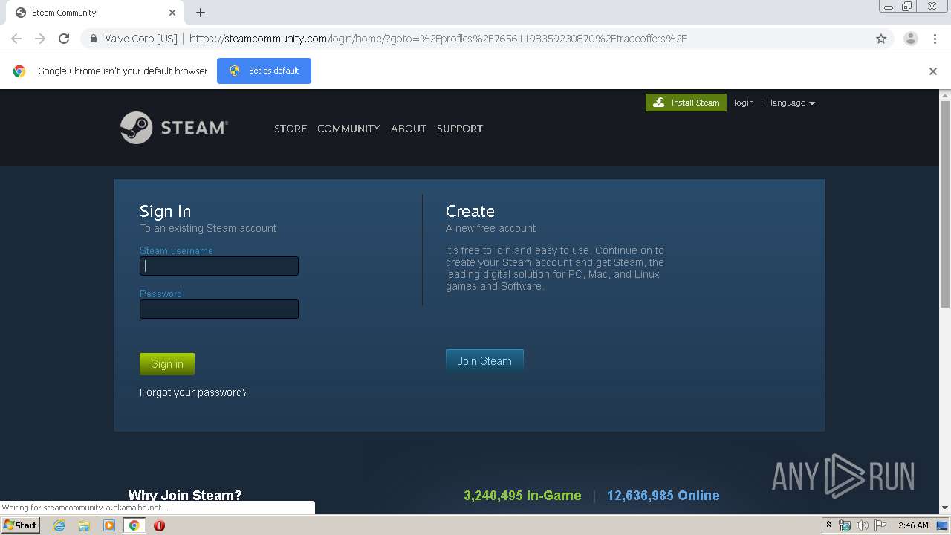This screenshot has height=535, width=951.
Task: View site security lock info
Action: point(93,39)
